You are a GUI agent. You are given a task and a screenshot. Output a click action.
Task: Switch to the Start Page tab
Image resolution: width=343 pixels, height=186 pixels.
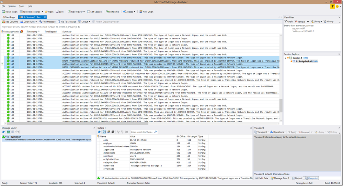(x=9, y=17)
